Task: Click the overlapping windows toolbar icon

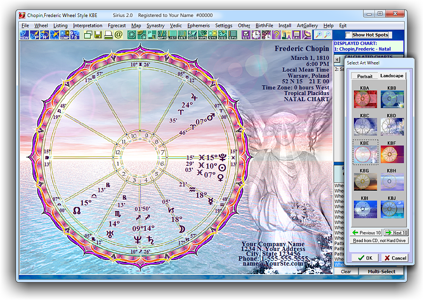Action: (x=88, y=35)
